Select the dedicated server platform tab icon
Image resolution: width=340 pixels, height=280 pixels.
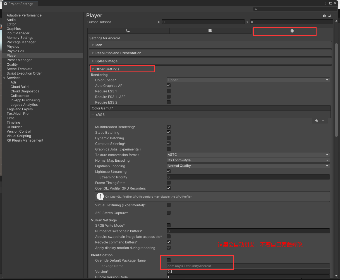pos(210,31)
